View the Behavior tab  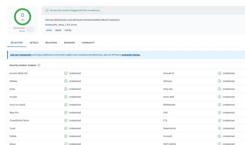click(70, 43)
